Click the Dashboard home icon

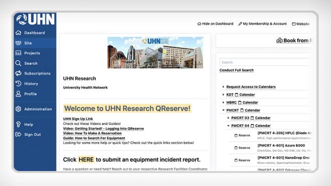(19, 33)
